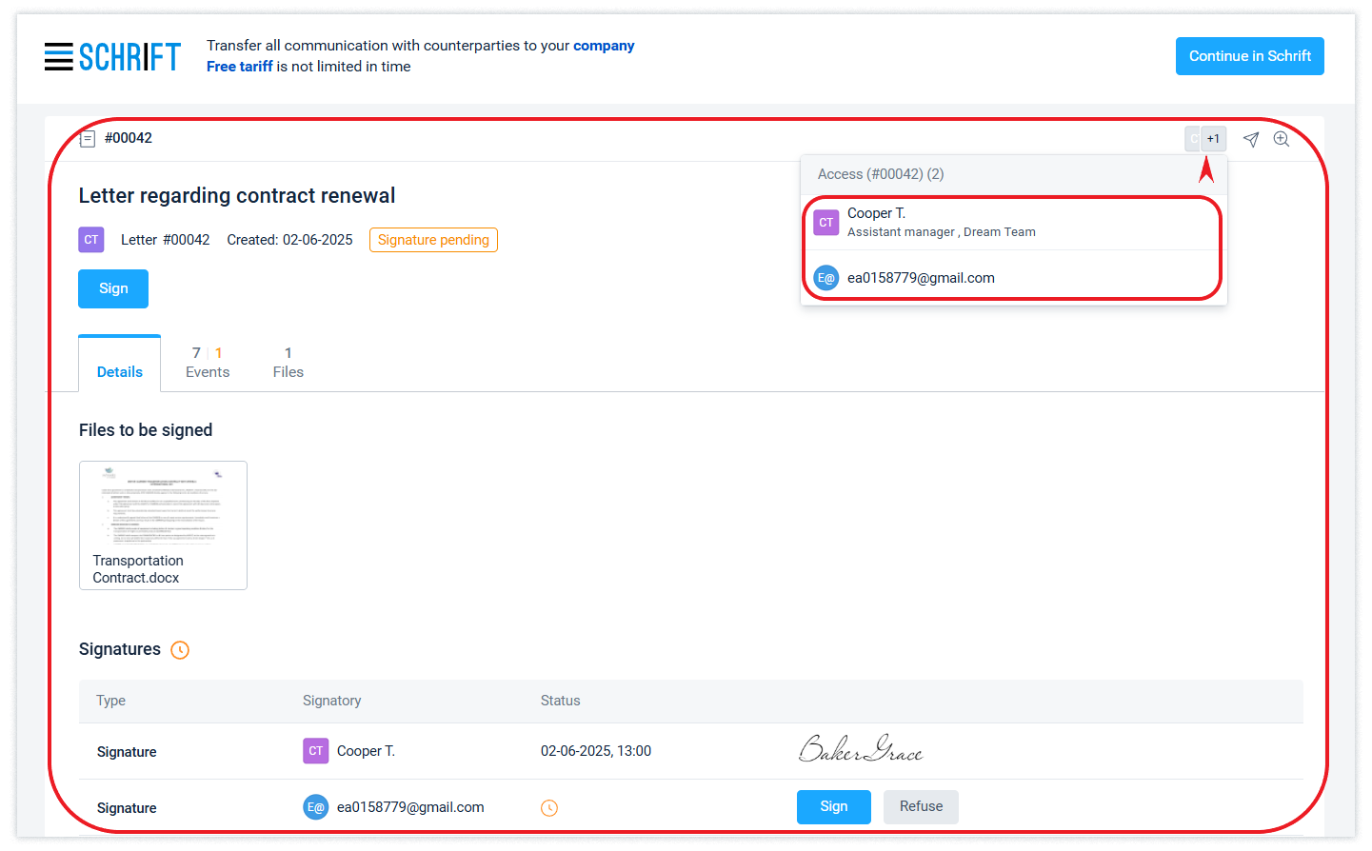
Task: Click the E@ avatar in the Access popup
Action: tap(825, 278)
